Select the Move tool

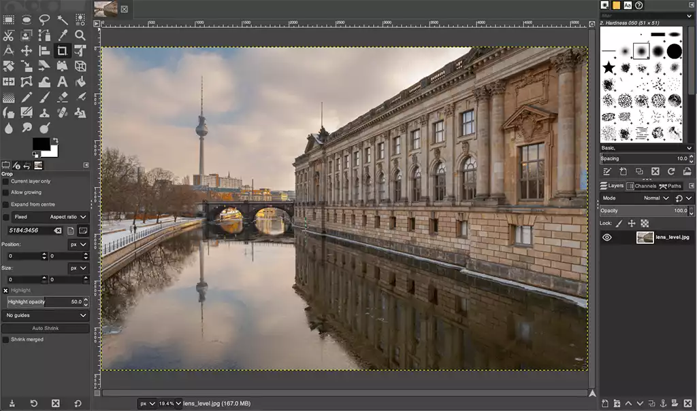tap(27, 51)
